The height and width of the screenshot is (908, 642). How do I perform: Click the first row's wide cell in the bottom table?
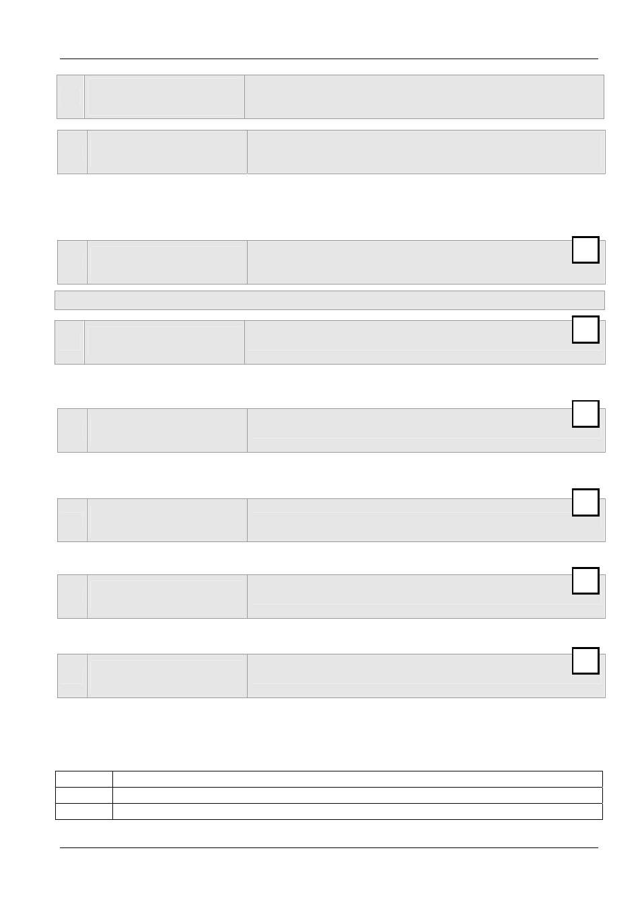(x=357, y=779)
